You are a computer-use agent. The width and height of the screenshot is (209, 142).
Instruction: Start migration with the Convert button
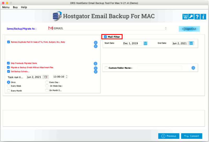192,136
